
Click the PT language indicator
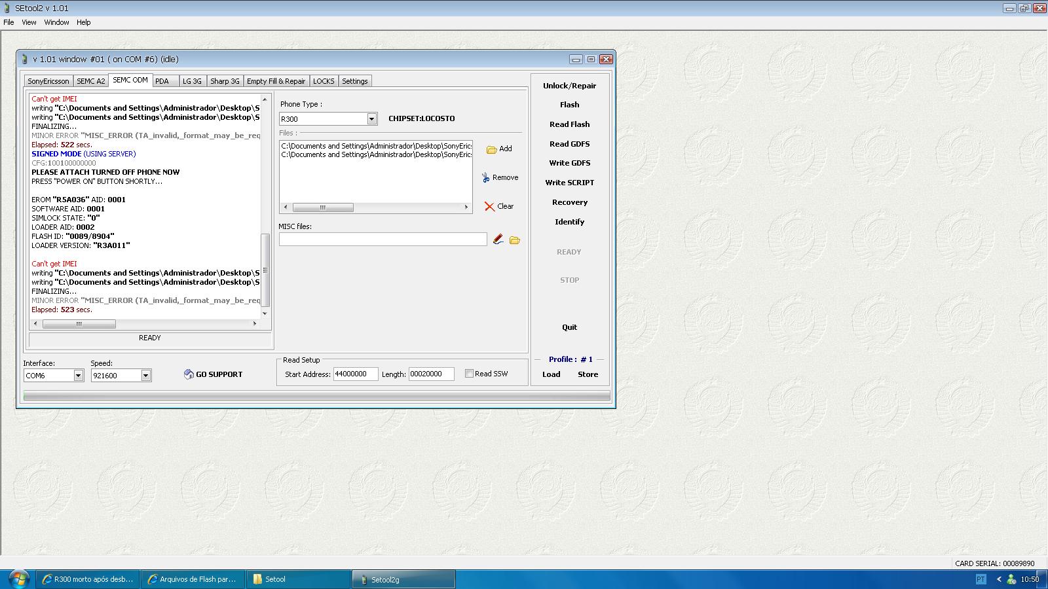pos(981,579)
